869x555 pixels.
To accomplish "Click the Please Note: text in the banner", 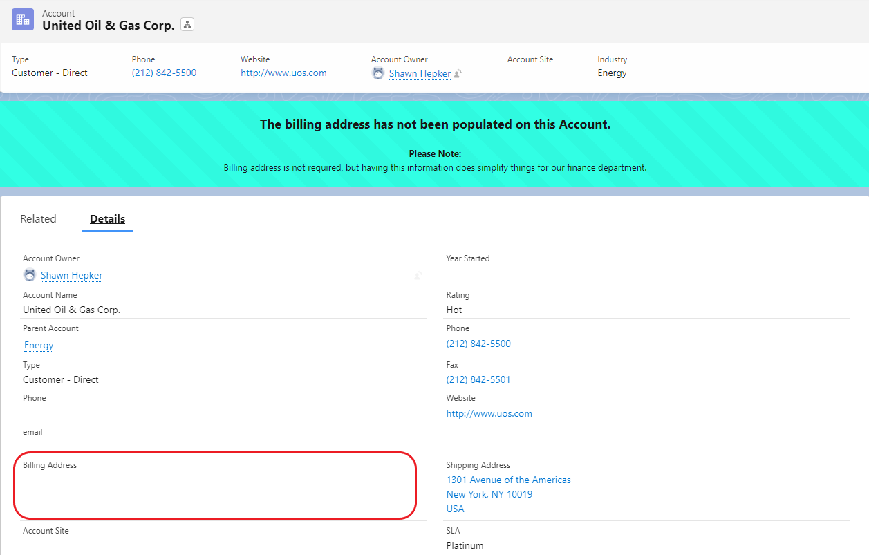I will (435, 153).
